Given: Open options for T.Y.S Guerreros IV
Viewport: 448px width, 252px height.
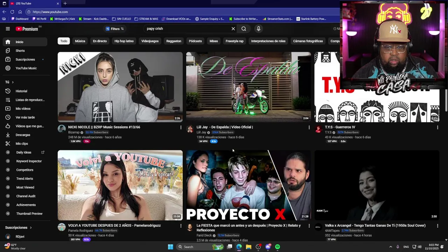Looking at the screenshot, I should click(437, 127).
